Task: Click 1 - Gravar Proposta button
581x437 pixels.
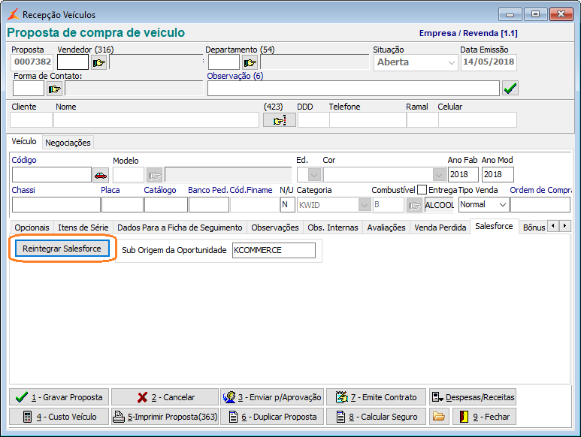Action: (59, 397)
